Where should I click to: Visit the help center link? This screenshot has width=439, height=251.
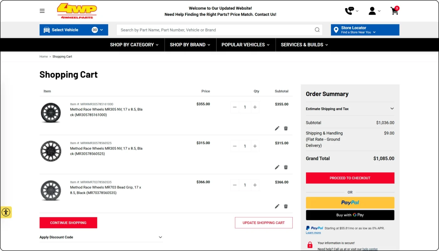tap(370, 249)
